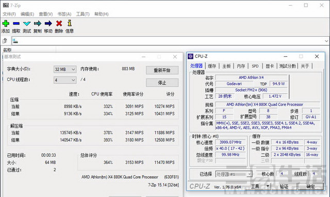Click the Test (测试) checkmark toolbar icon

(27, 23)
